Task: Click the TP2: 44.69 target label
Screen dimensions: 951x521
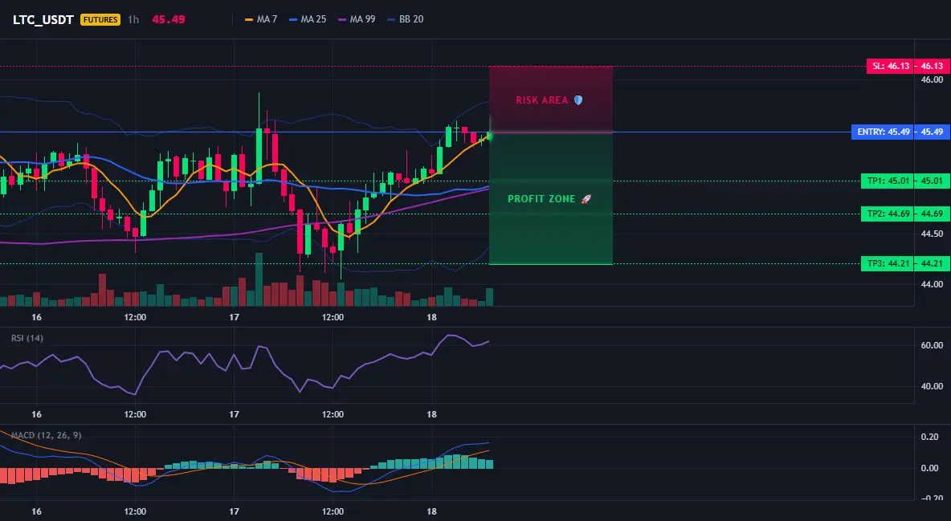Action: [x=888, y=214]
